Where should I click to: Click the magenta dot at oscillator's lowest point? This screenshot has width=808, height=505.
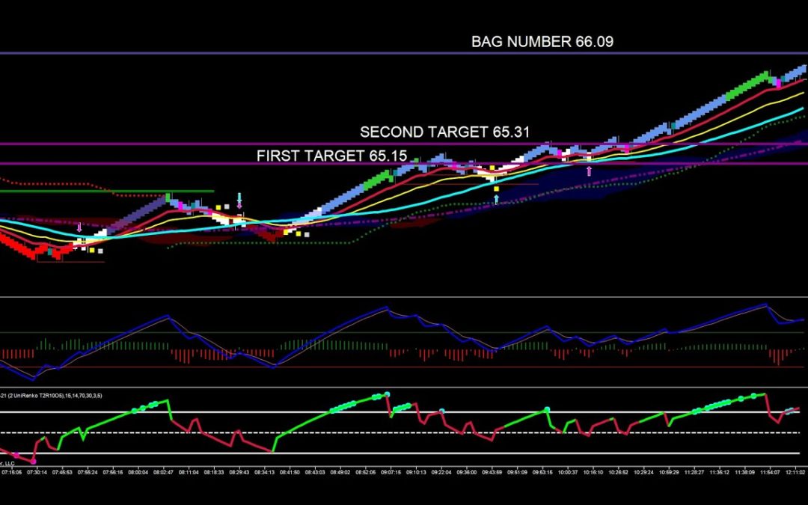pos(34,462)
